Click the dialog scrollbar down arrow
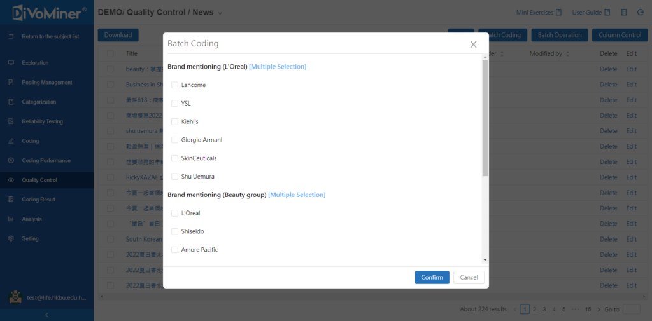 coord(485,260)
